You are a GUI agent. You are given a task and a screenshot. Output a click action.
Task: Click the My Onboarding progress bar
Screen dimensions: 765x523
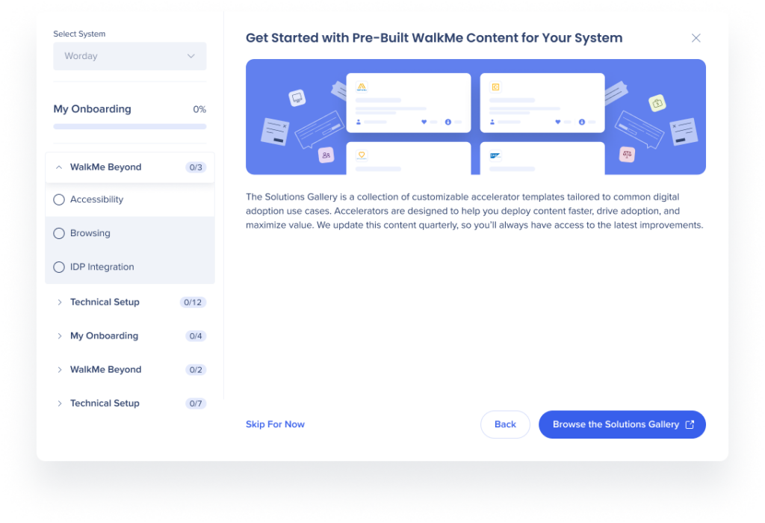[x=129, y=126]
